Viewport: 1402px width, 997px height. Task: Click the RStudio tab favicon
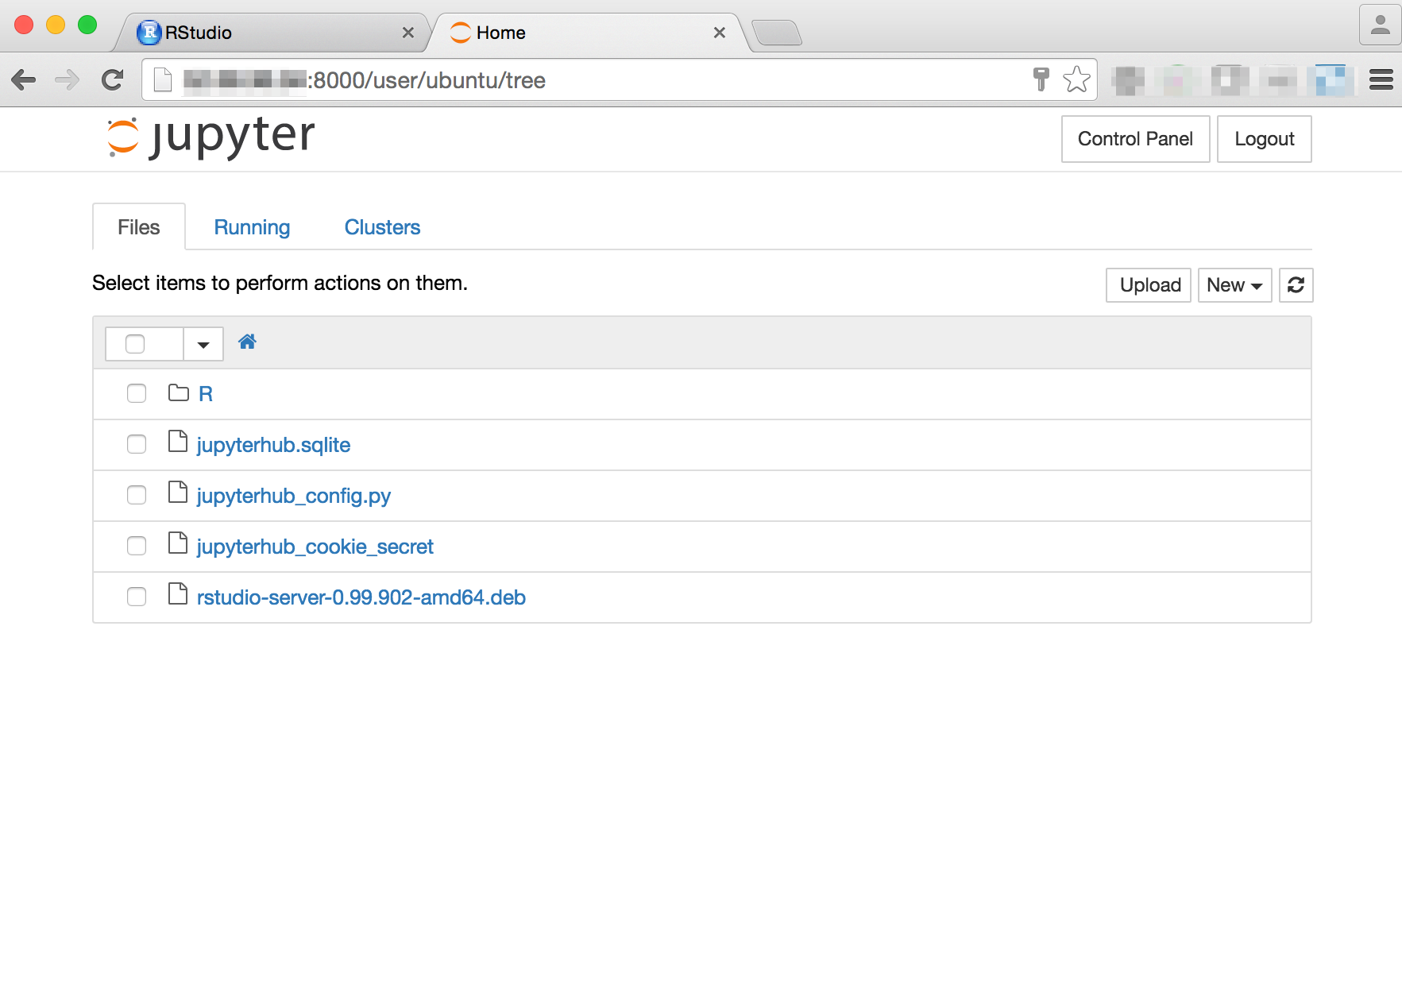(148, 32)
